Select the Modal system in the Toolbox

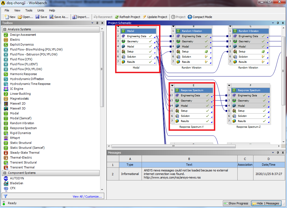pos(15,113)
